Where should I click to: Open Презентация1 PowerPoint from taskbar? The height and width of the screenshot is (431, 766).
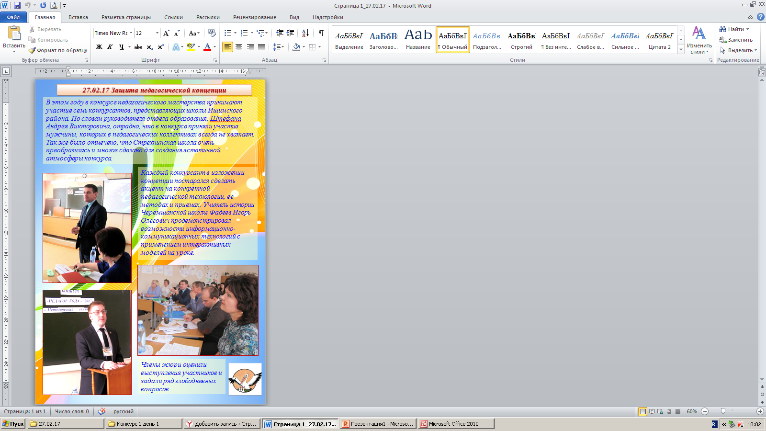tap(378, 424)
